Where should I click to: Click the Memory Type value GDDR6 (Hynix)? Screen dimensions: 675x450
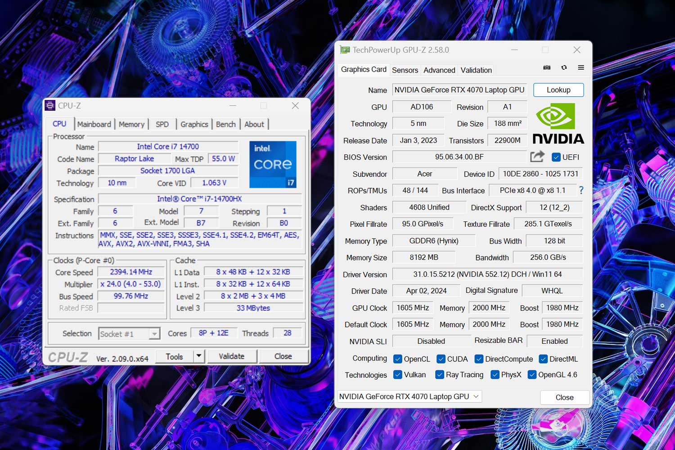pos(434,241)
